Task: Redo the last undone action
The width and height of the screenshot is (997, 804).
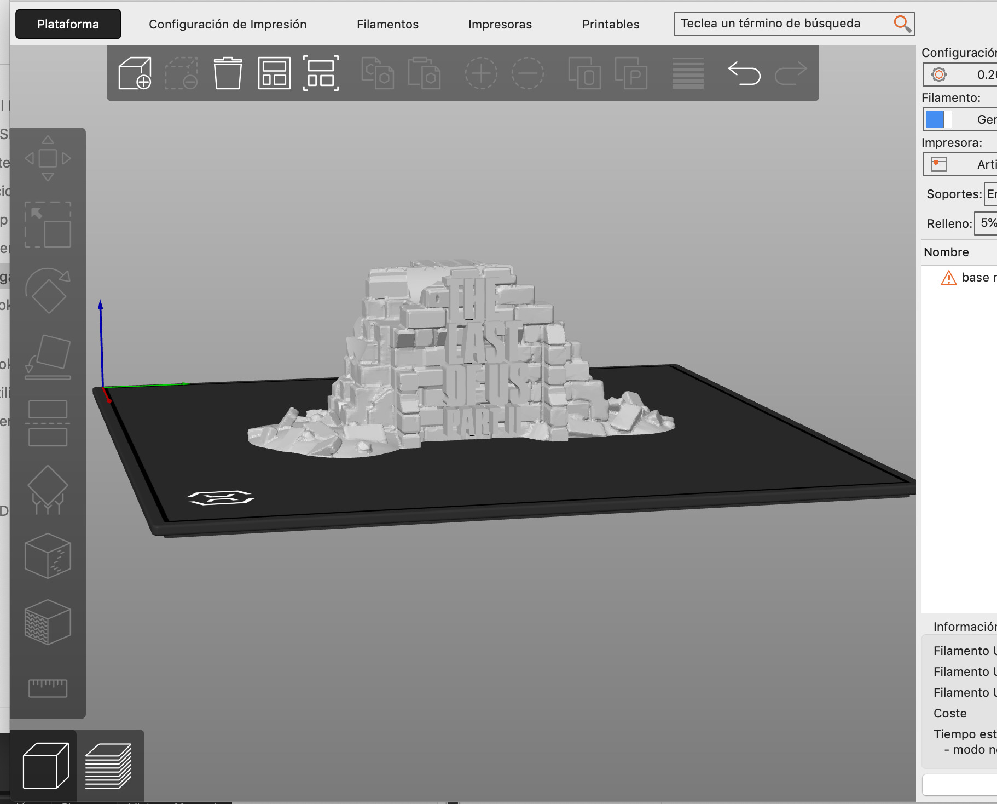Action: [791, 73]
